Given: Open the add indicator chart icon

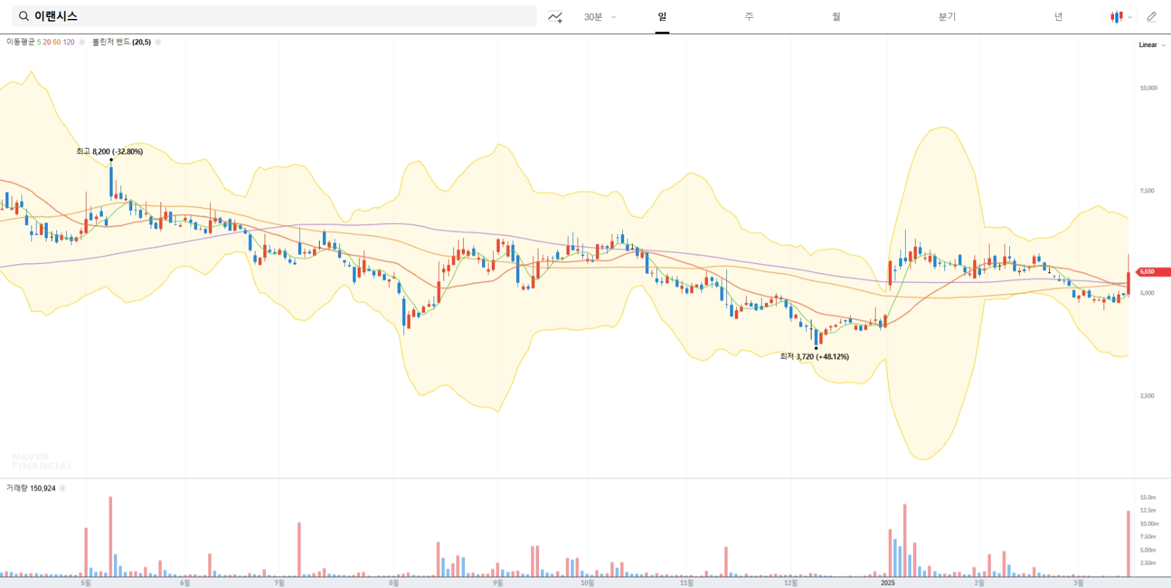Looking at the screenshot, I should (555, 17).
